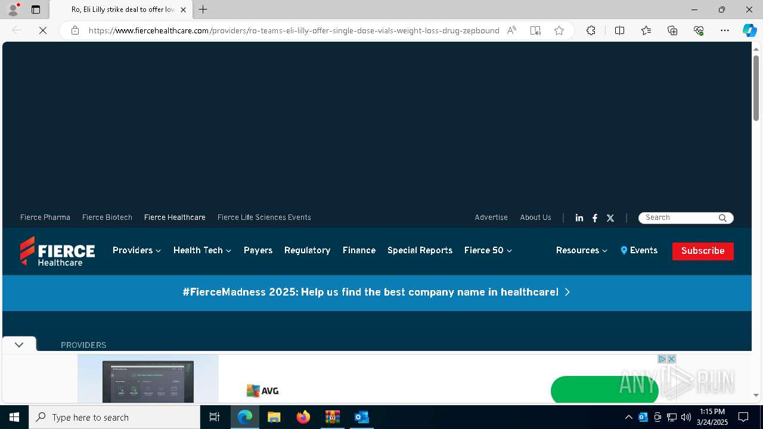Open the Advertise page
Screen dimensions: 763x429
pos(491,217)
